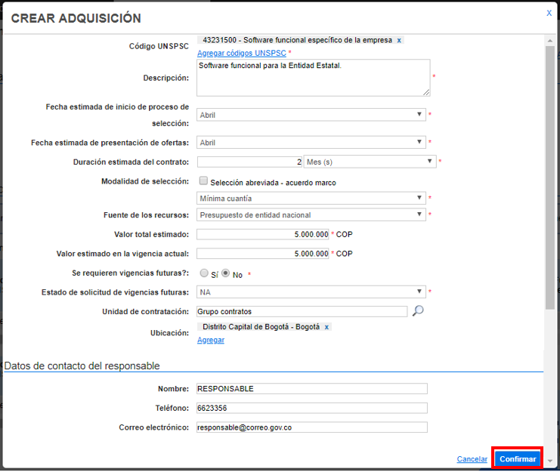Click contract duration number field

[x=249, y=162]
